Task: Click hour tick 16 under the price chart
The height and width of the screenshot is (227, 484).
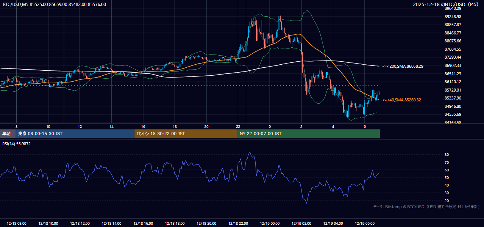Action: click(143, 126)
